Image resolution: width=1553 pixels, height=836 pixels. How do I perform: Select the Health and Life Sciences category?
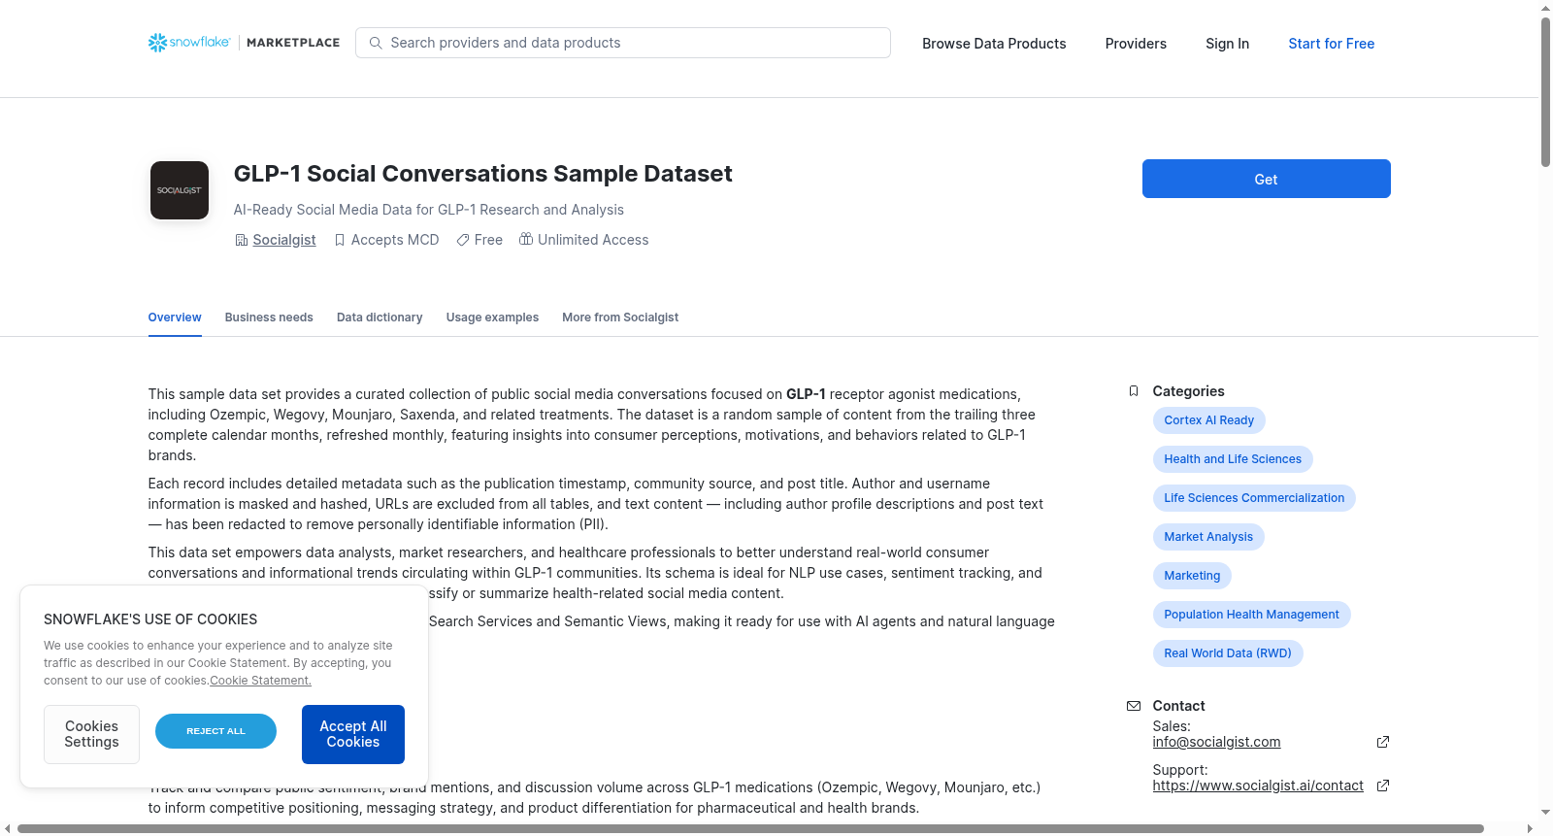tap(1233, 459)
